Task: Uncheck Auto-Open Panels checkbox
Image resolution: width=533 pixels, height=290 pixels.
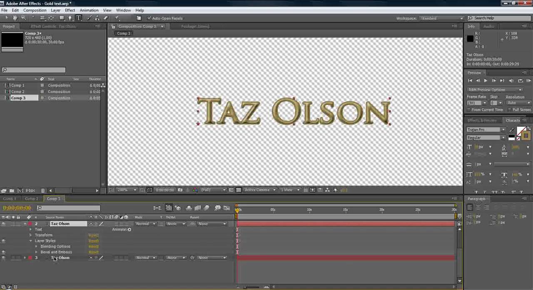Action: point(149,18)
